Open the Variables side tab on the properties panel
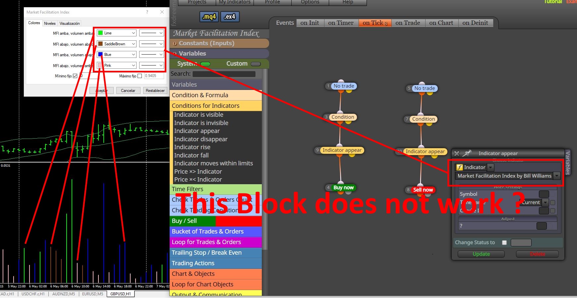The image size is (577, 298). pyautogui.click(x=567, y=162)
